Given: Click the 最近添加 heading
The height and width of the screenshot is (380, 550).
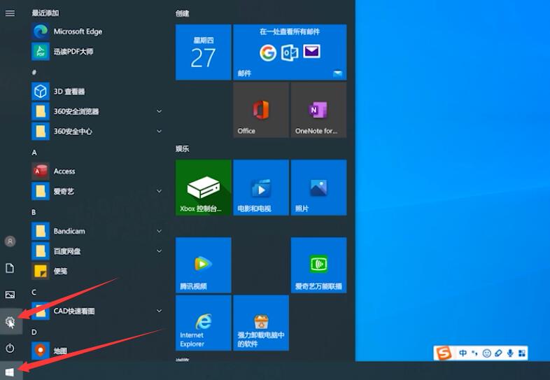Looking at the screenshot, I should coord(45,13).
